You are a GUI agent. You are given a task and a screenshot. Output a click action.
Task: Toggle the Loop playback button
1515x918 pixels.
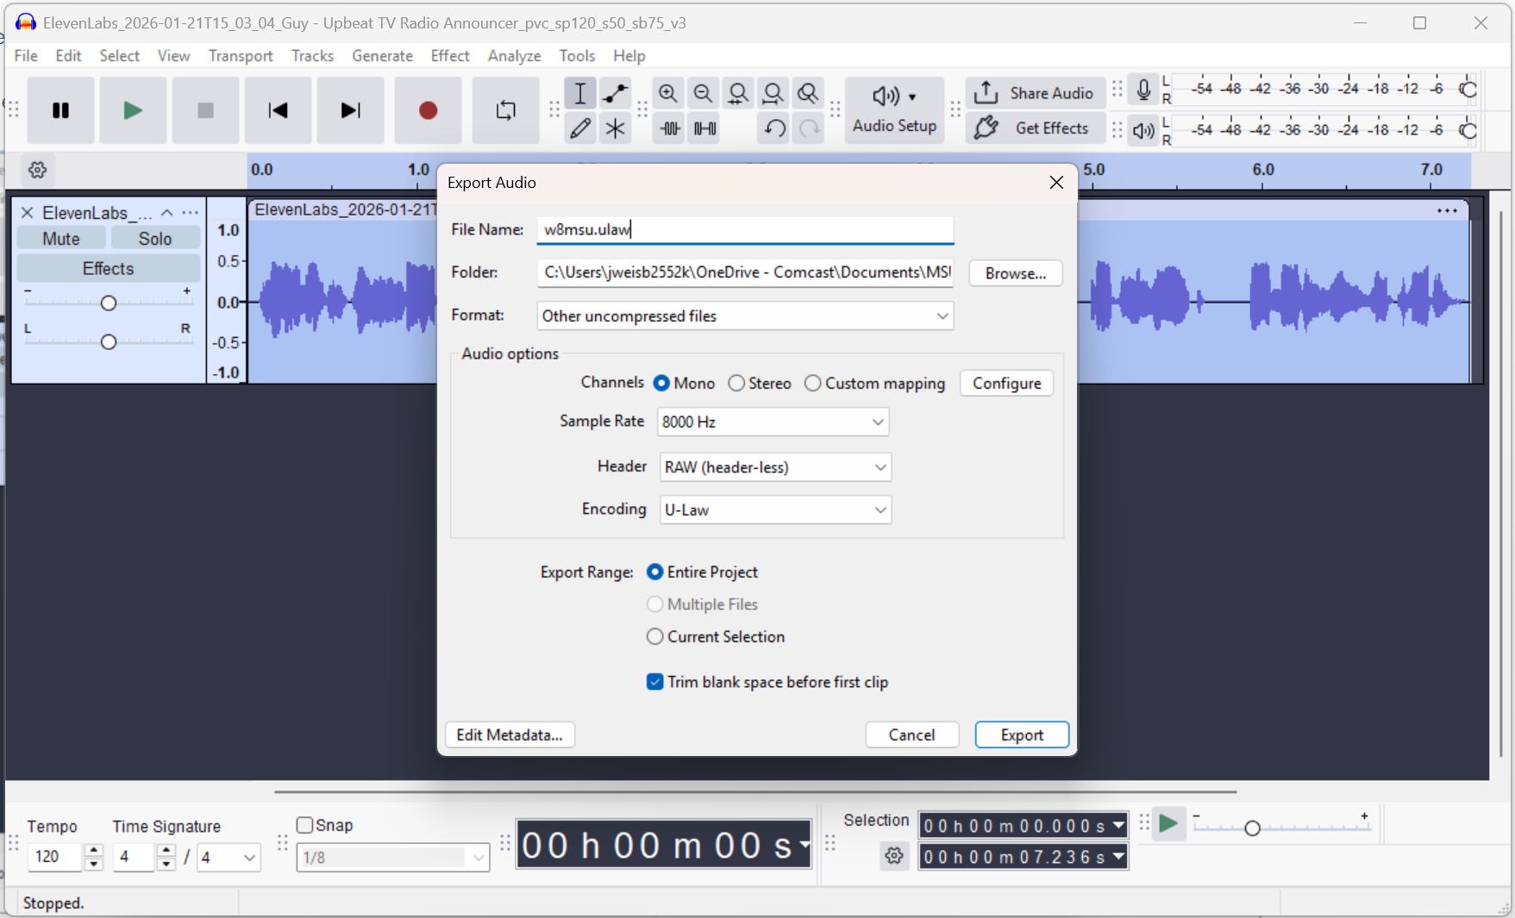pos(505,110)
